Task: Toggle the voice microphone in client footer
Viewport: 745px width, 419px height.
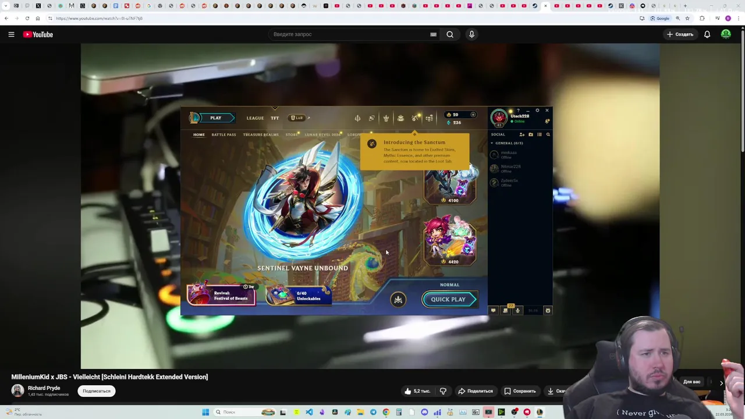Action: tap(517, 311)
